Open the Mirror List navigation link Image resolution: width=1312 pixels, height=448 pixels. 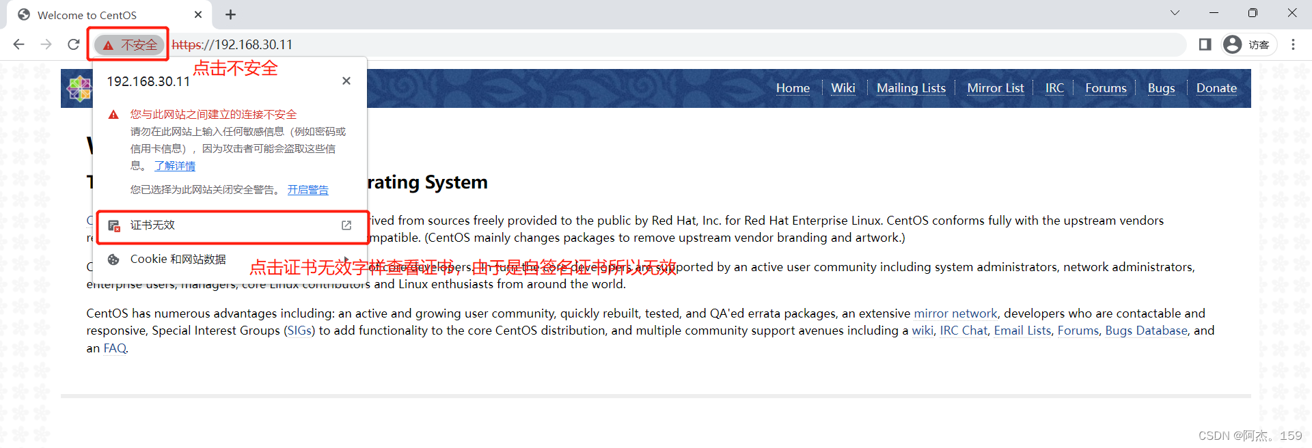(996, 88)
